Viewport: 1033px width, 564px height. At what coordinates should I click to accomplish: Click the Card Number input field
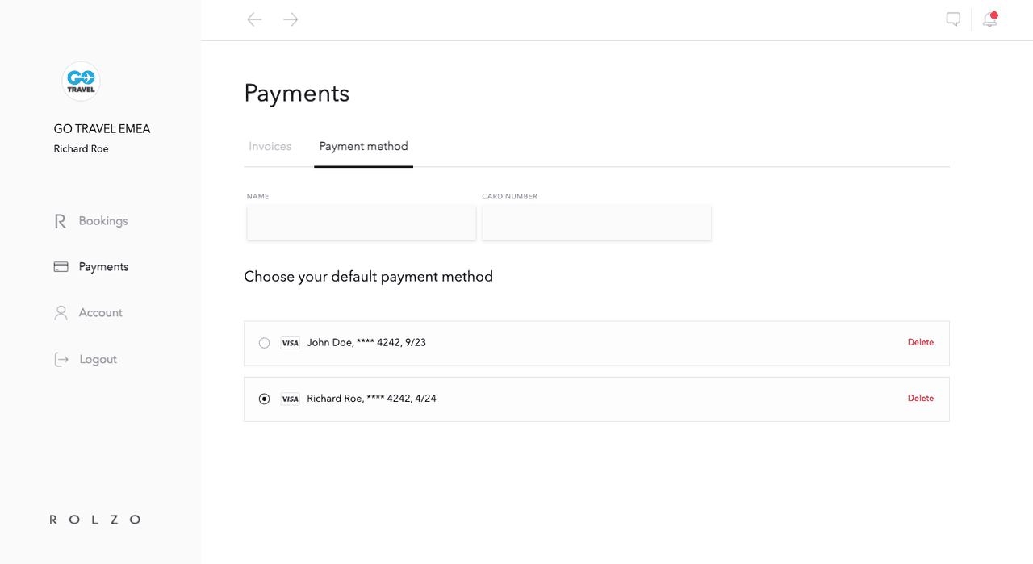point(596,223)
